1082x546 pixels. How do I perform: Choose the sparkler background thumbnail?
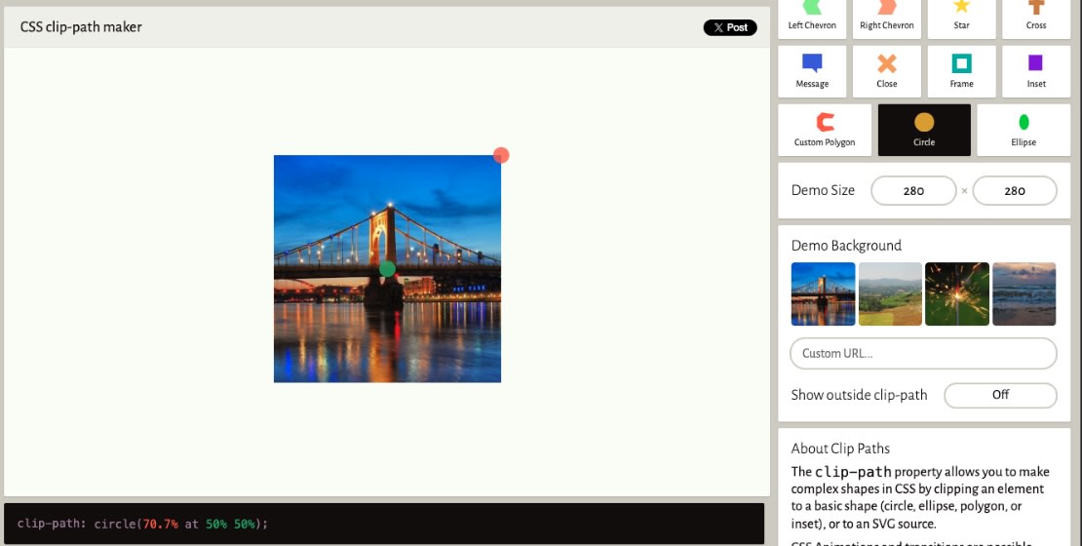pyautogui.click(x=957, y=294)
